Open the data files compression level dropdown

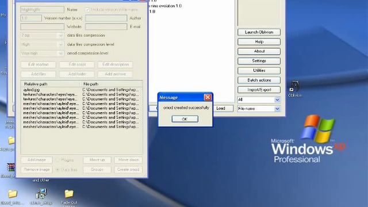point(42,44)
